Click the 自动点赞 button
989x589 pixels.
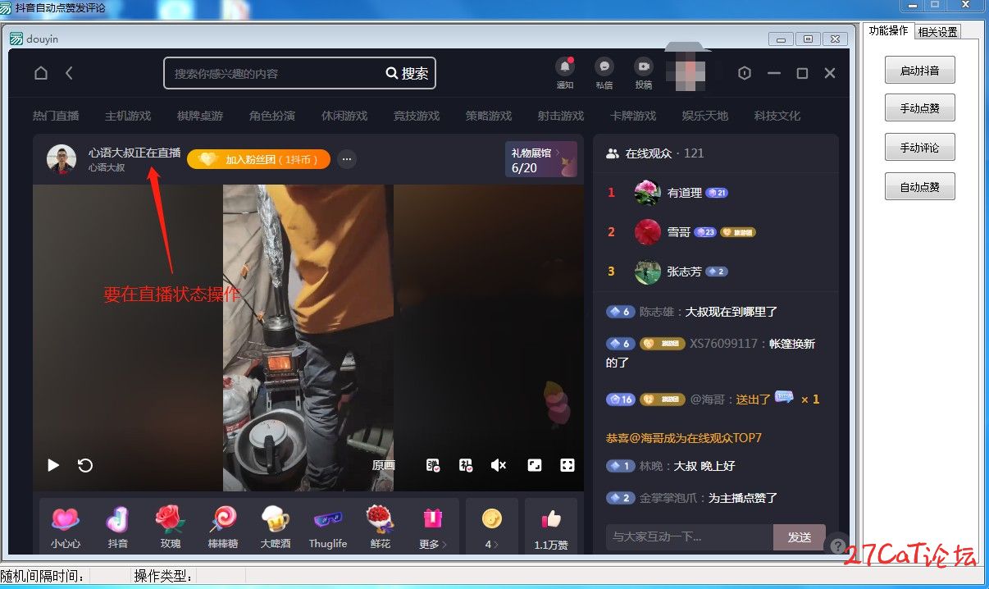[920, 187]
